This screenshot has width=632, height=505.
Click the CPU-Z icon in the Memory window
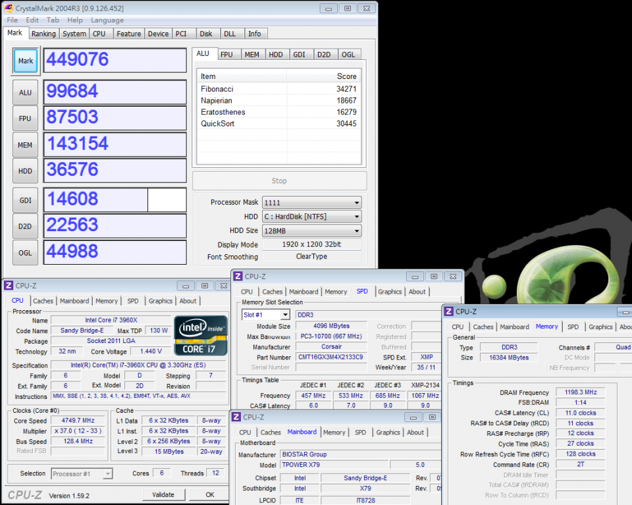(x=448, y=311)
